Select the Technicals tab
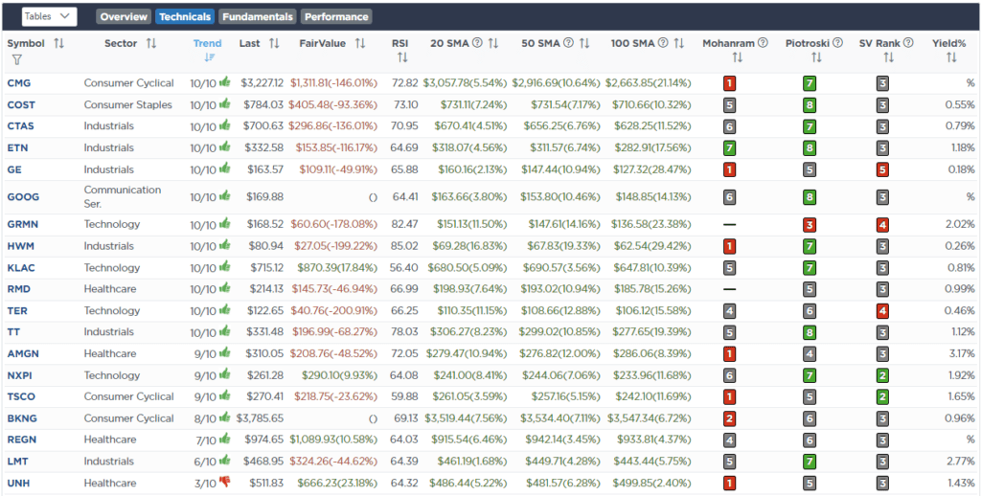 pos(185,17)
